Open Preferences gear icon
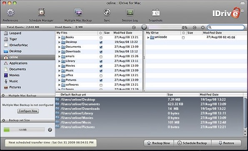The image size is (248, 151). tap(10, 12)
